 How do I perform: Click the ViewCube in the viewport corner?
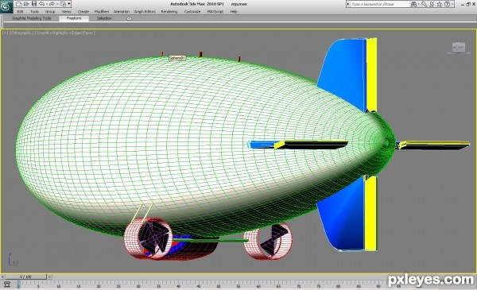458,48
